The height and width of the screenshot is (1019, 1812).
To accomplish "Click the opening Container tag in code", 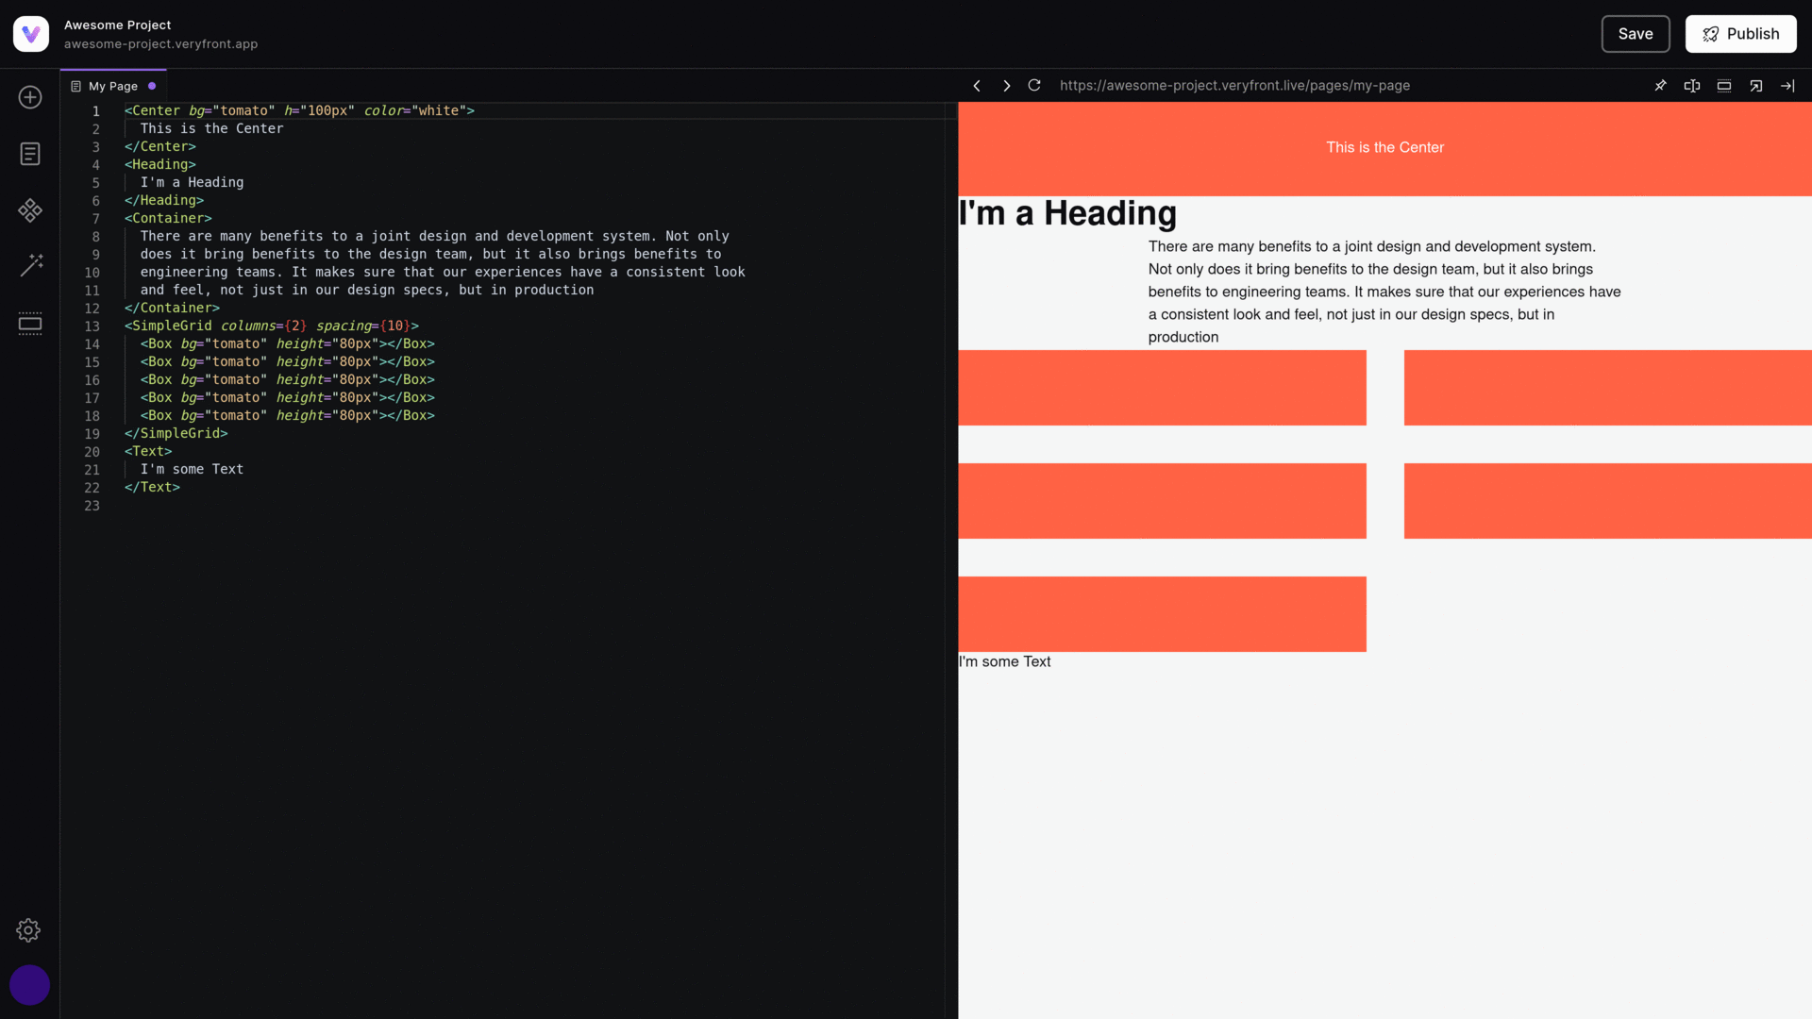I will click(x=168, y=218).
